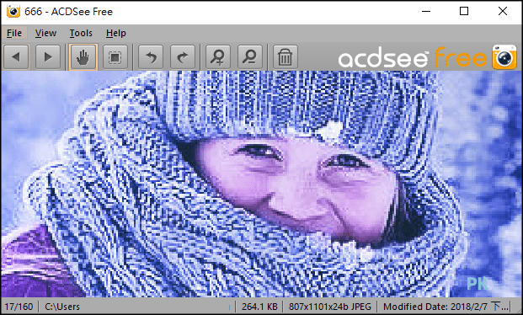Select the hand pan tool
This screenshot has height=315, width=523.
(x=83, y=57)
